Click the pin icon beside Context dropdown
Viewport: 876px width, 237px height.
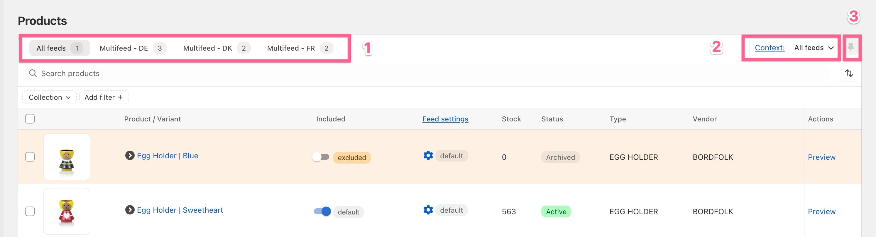point(851,47)
